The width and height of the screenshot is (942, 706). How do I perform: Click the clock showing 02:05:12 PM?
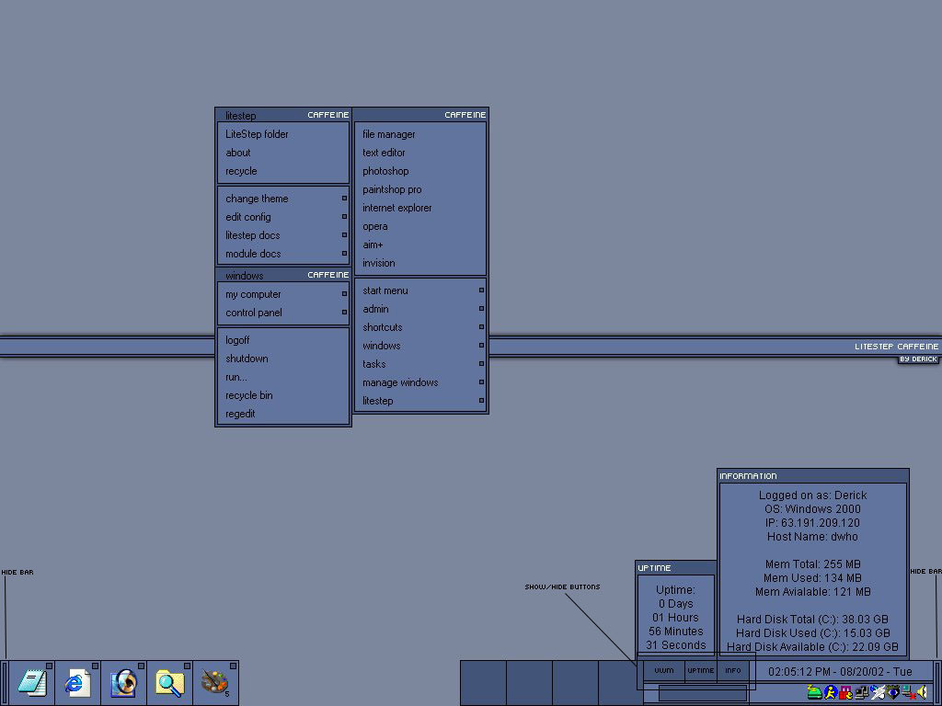[840, 672]
